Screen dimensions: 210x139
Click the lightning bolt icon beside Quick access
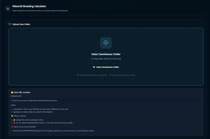[12, 126]
